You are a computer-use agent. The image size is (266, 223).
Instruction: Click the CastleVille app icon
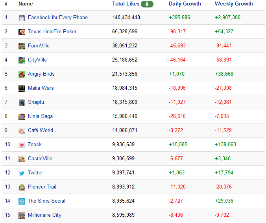22,159
